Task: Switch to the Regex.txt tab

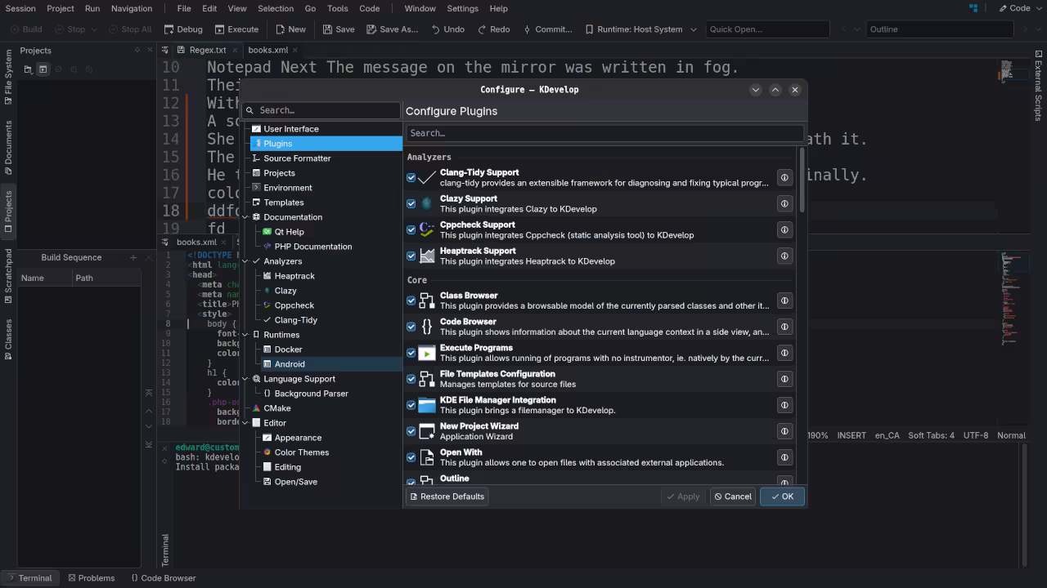Action: click(x=207, y=50)
